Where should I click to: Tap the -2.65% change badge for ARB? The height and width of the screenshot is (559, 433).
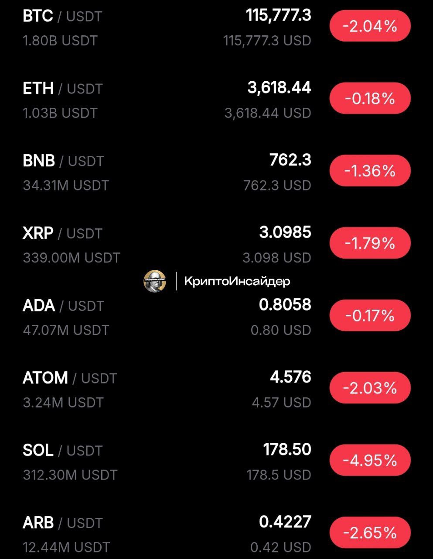[370, 533]
